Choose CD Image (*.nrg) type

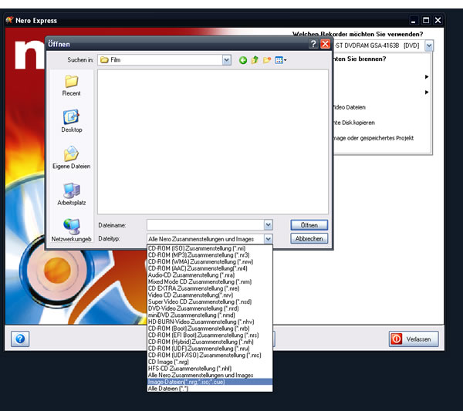click(210, 362)
